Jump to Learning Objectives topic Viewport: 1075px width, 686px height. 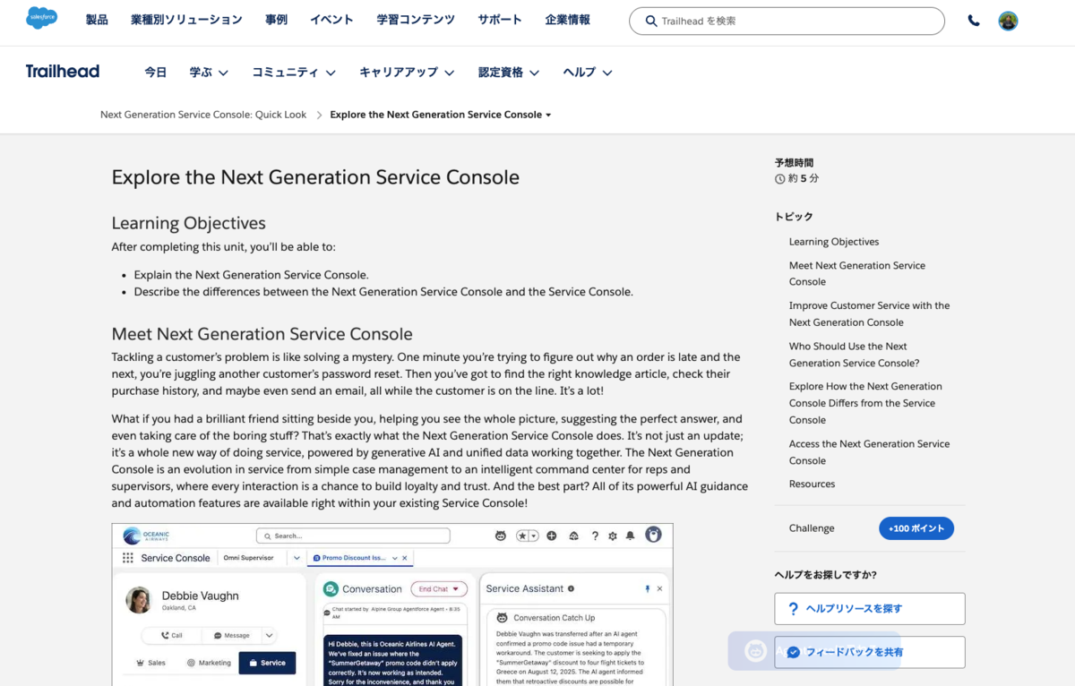click(834, 242)
